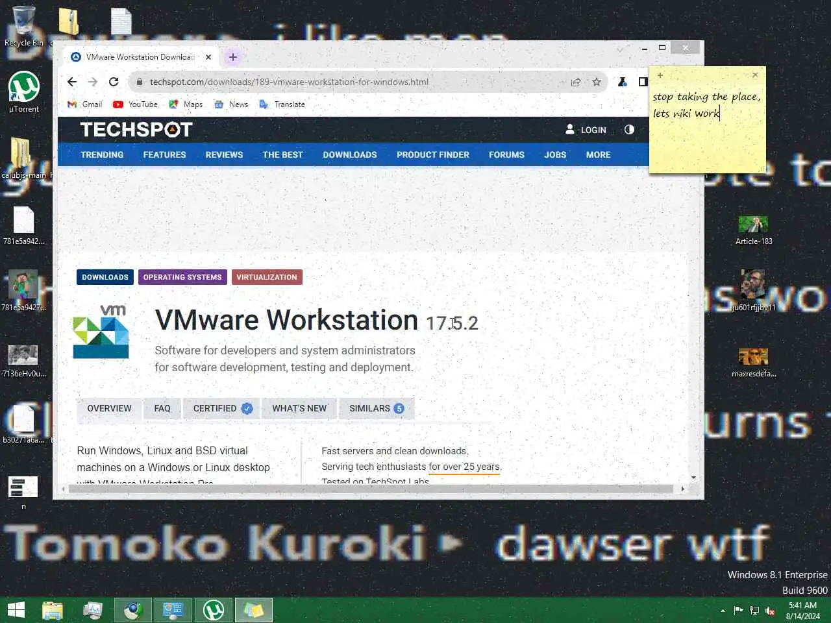Switch to the FAQ tab

tap(162, 409)
